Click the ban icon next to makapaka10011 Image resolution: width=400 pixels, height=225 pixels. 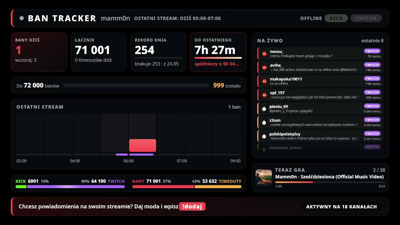click(x=264, y=81)
